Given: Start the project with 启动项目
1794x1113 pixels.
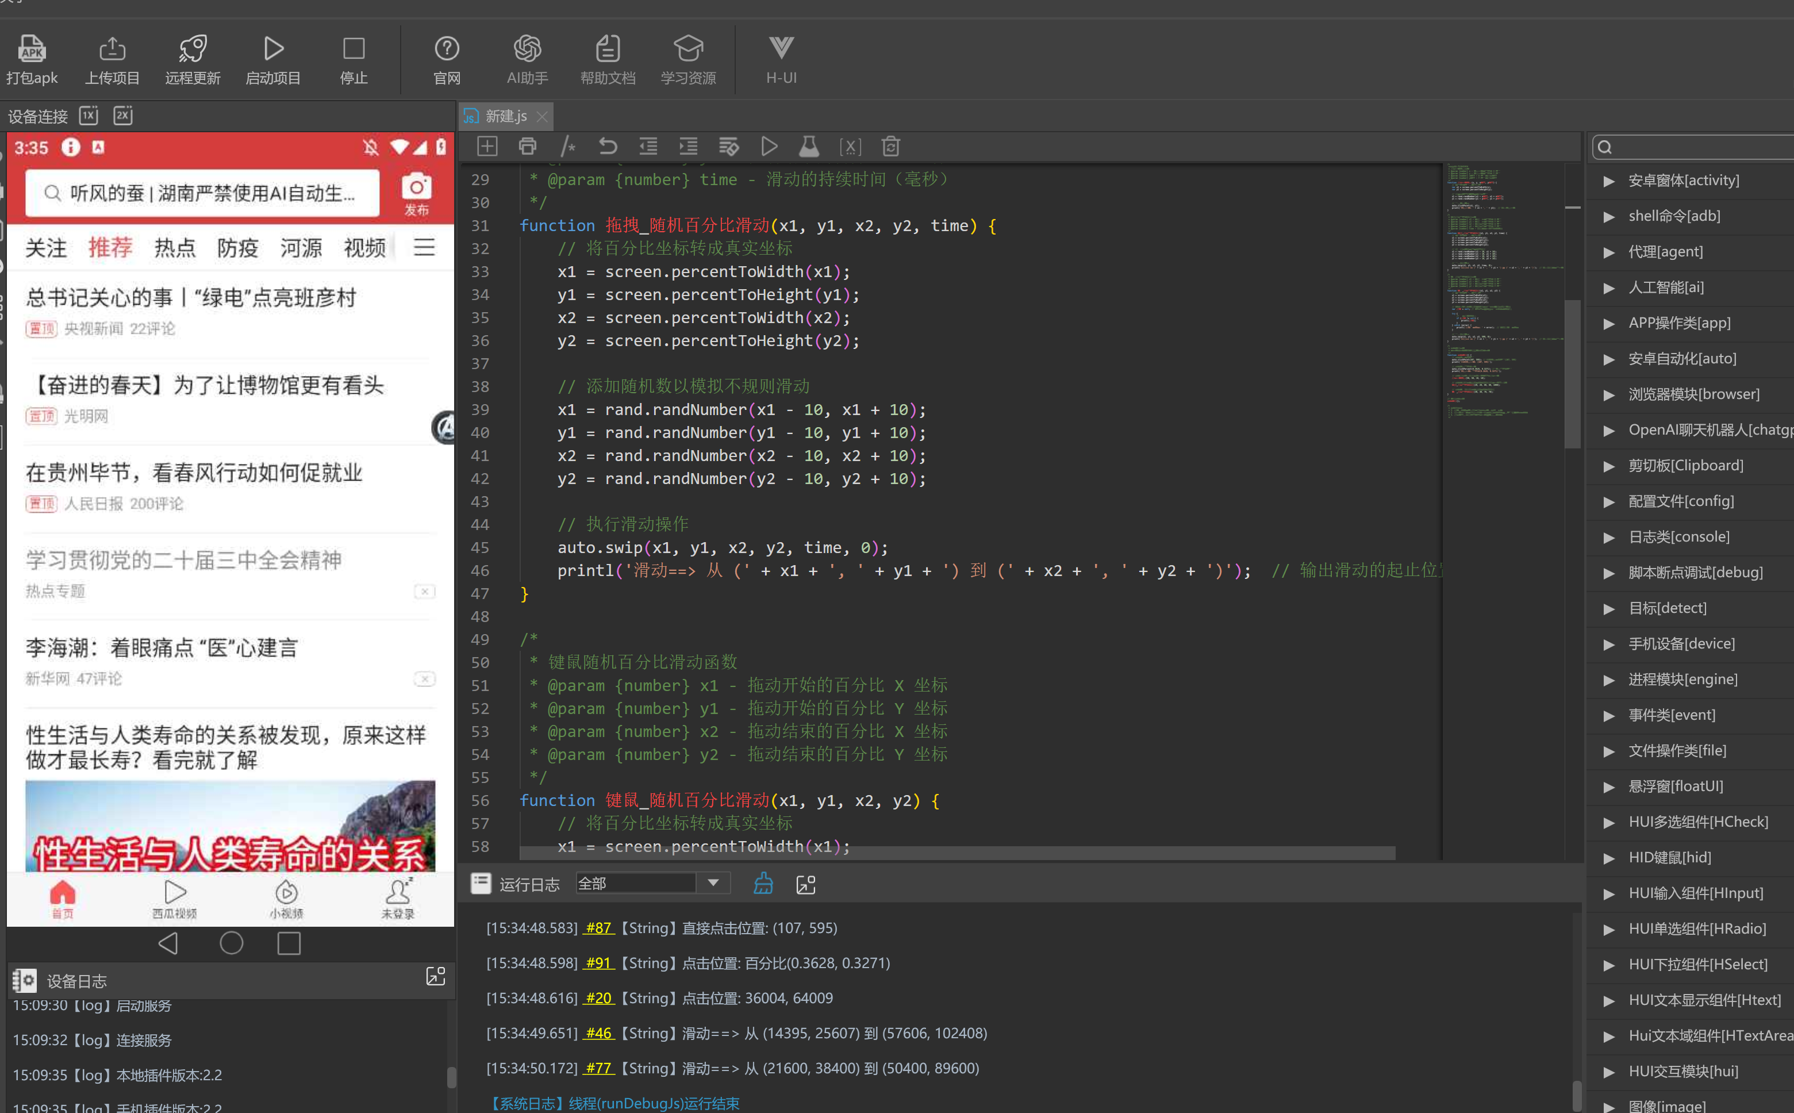Looking at the screenshot, I should coord(273,60).
